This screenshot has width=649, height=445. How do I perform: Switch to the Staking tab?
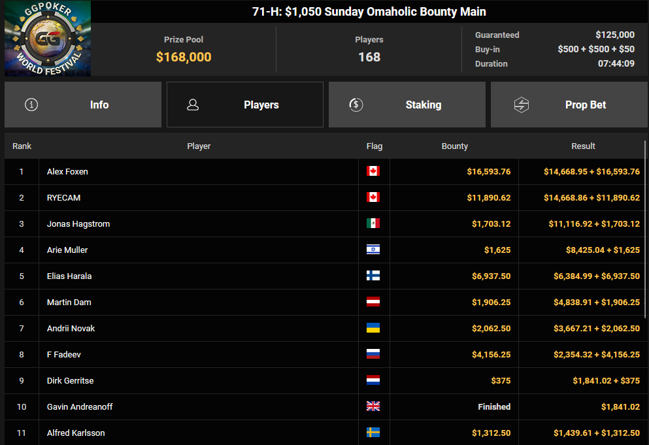(x=407, y=105)
